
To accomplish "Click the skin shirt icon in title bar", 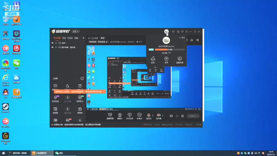I will point(182,32).
